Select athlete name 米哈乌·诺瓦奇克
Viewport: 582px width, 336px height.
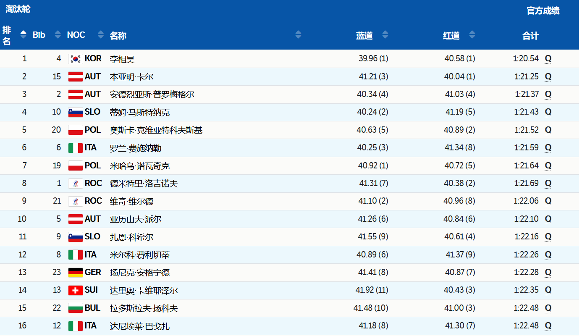140,166
